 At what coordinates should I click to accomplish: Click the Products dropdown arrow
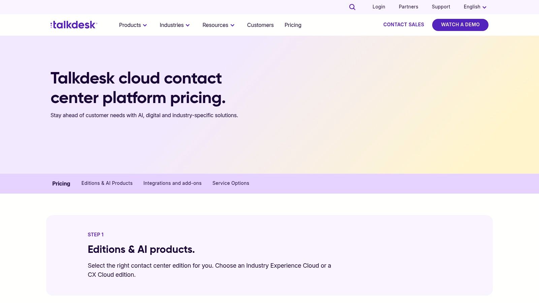pyautogui.click(x=145, y=25)
